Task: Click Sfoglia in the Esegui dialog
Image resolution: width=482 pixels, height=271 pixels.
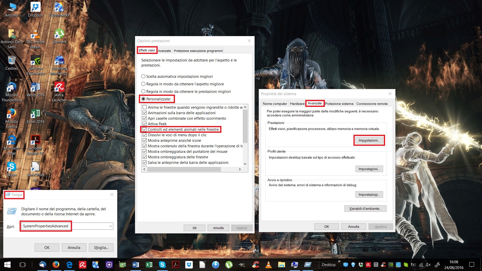Action: coord(101,247)
